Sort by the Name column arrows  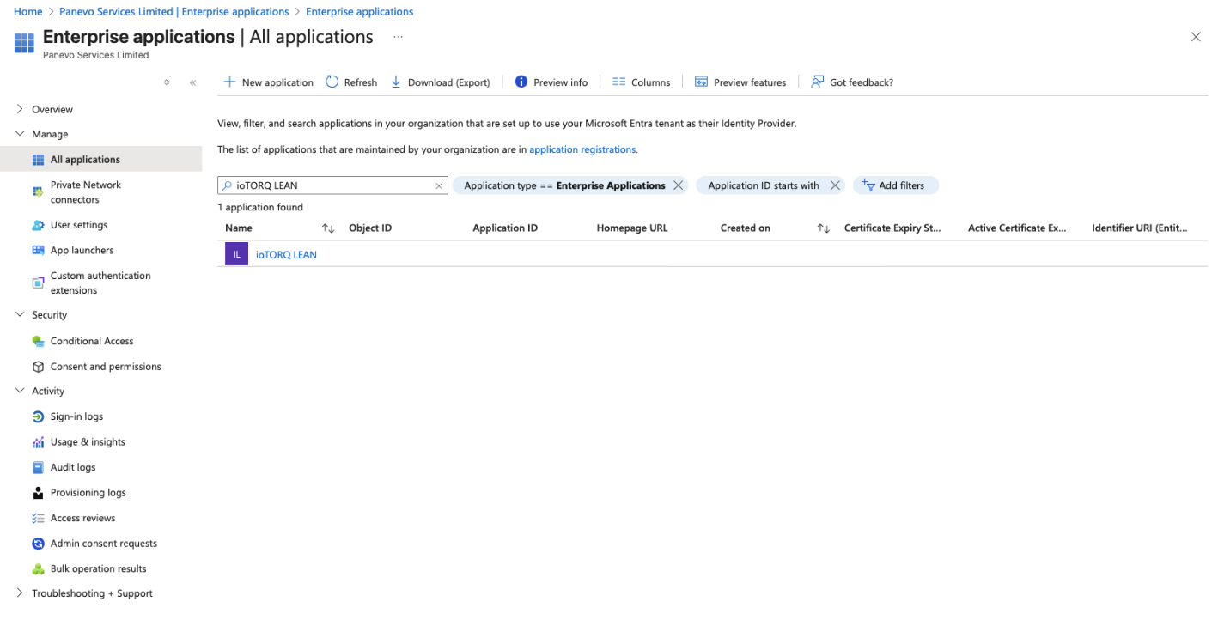point(328,228)
